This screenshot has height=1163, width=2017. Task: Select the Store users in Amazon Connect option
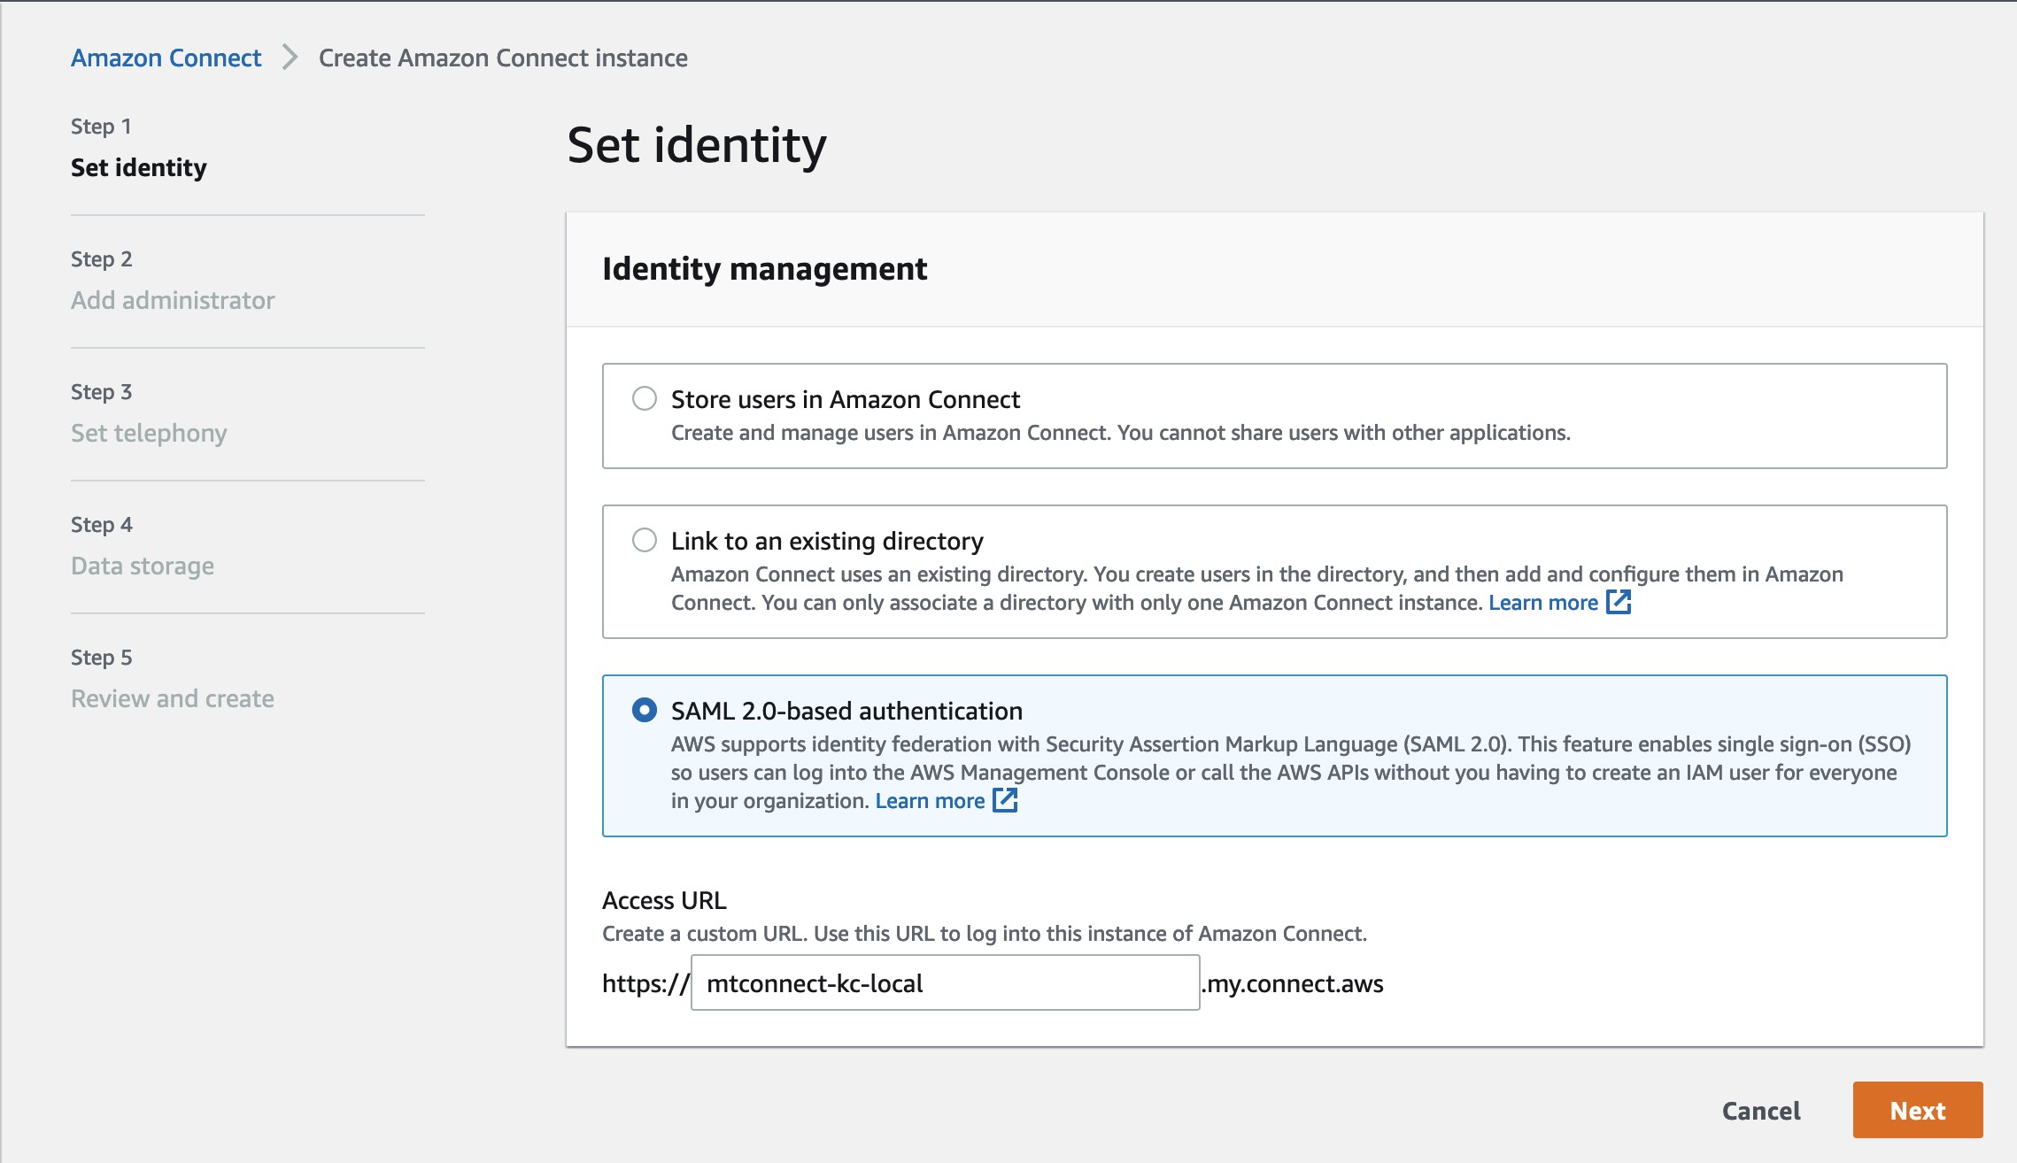coord(644,399)
